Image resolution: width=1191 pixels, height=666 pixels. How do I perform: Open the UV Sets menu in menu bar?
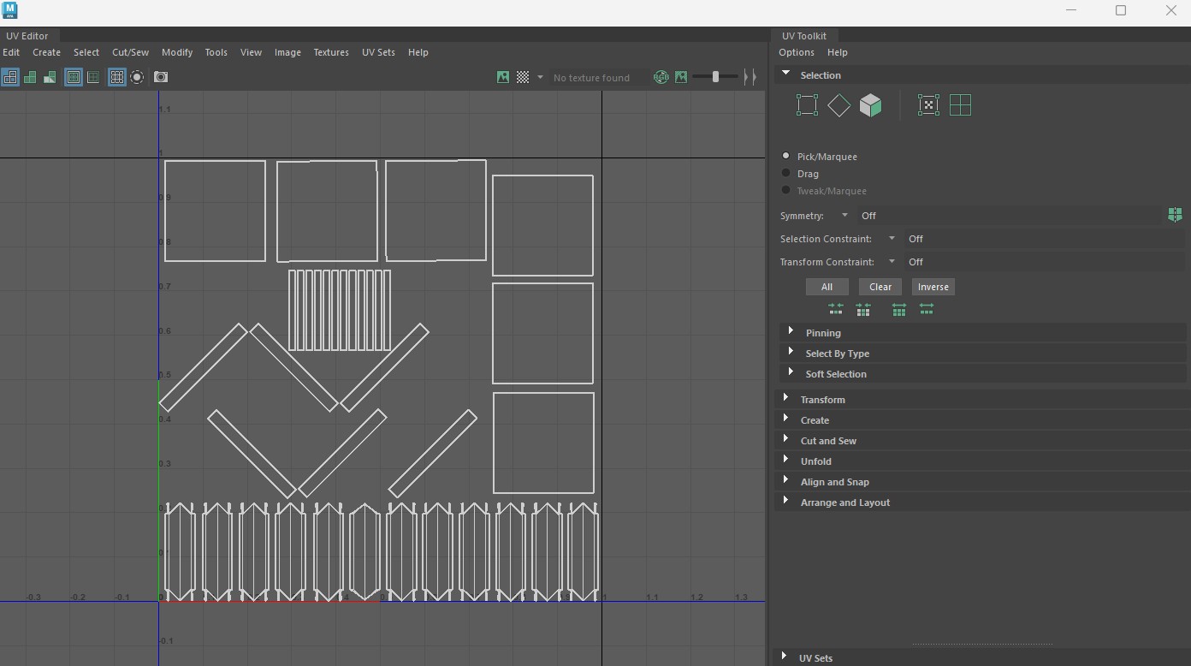(378, 52)
